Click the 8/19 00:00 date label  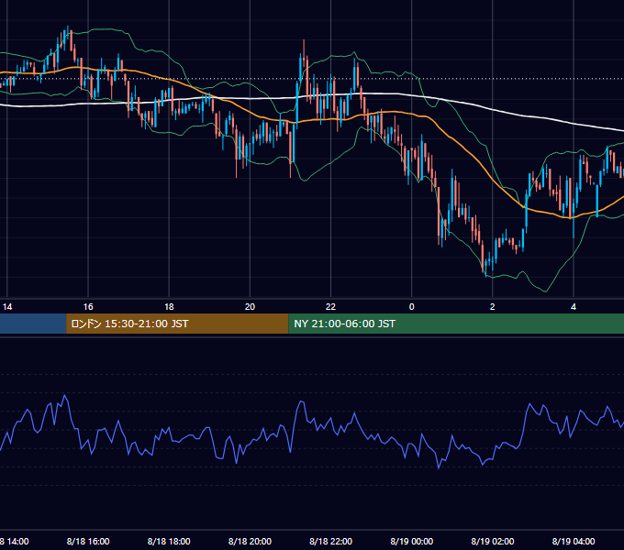pyautogui.click(x=411, y=541)
